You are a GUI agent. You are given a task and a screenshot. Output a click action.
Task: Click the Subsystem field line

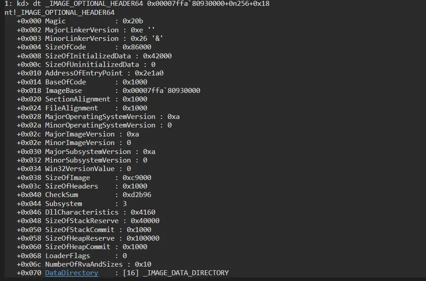[x=72, y=204]
